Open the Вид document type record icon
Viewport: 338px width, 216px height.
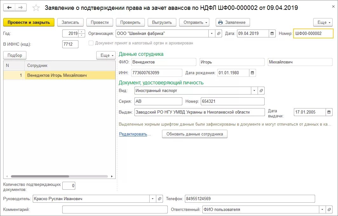click(261, 91)
